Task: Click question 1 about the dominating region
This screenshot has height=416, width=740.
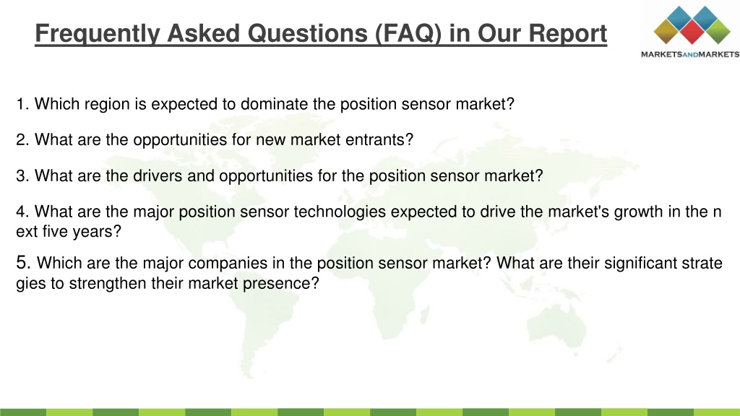Action: tap(265, 104)
